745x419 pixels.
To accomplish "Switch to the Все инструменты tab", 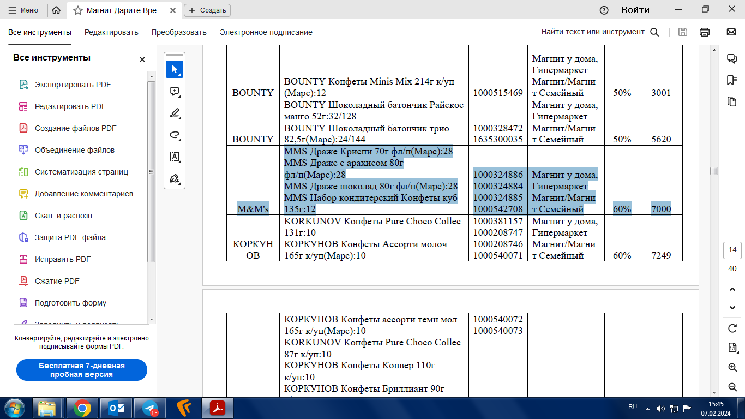I will (x=40, y=32).
